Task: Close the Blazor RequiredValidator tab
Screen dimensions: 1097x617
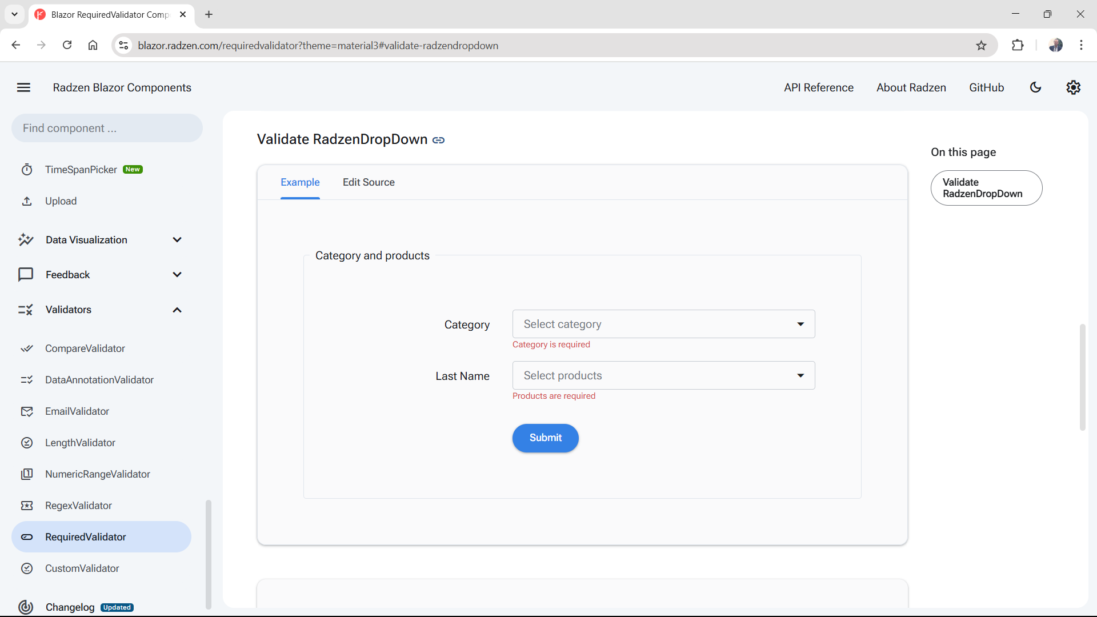Action: [183, 14]
